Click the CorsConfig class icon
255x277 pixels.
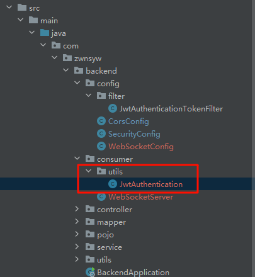point(101,121)
